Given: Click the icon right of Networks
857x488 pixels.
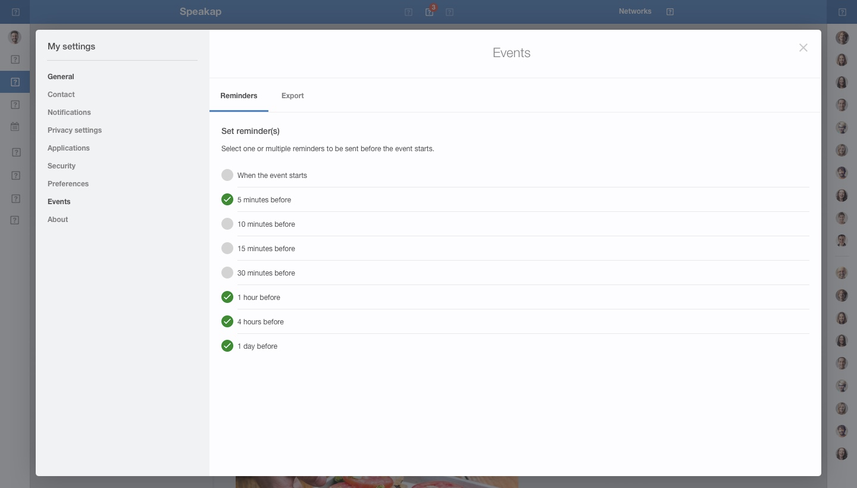Looking at the screenshot, I should coord(670,12).
